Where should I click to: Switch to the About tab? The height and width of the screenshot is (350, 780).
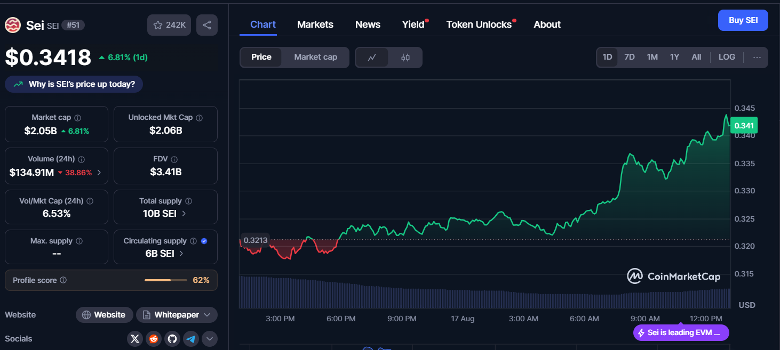pyautogui.click(x=547, y=25)
